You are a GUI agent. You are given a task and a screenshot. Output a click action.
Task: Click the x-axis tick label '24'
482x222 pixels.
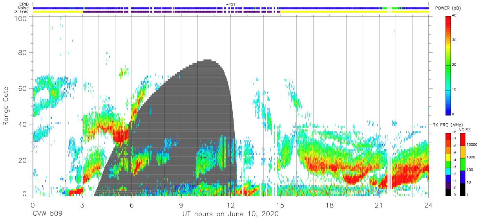tap(429, 205)
